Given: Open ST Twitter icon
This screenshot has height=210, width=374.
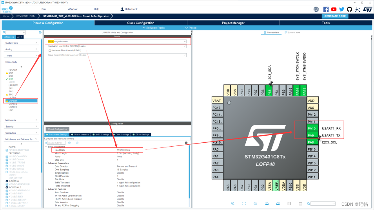Looking at the screenshot, I should 341,9.
